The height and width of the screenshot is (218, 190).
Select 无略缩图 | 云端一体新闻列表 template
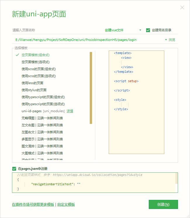(42, 118)
